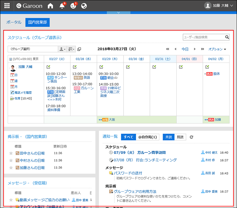
Task: Open schedule in new window icon
Action: (79, 49)
